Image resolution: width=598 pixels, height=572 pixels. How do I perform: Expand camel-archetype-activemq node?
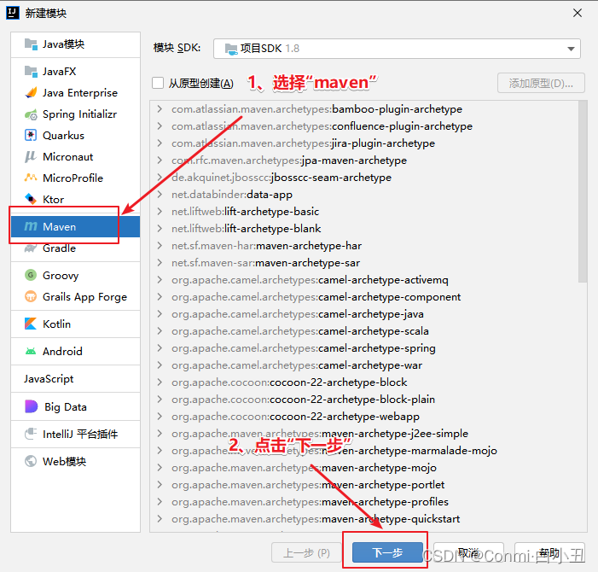[160, 280]
